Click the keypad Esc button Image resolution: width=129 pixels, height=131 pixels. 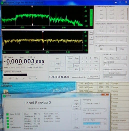pyautogui.click(x=96, y=69)
